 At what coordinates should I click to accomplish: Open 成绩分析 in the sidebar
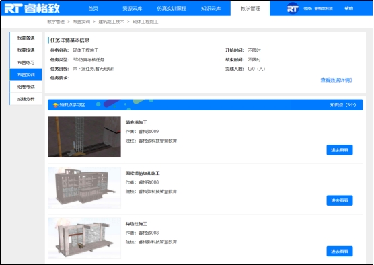[x=26, y=99]
